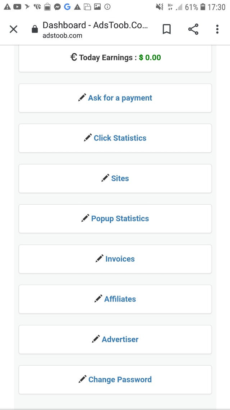Tap pencil icon beside Invoices
This screenshot has height=410, width=230.
tap(100, 259)
